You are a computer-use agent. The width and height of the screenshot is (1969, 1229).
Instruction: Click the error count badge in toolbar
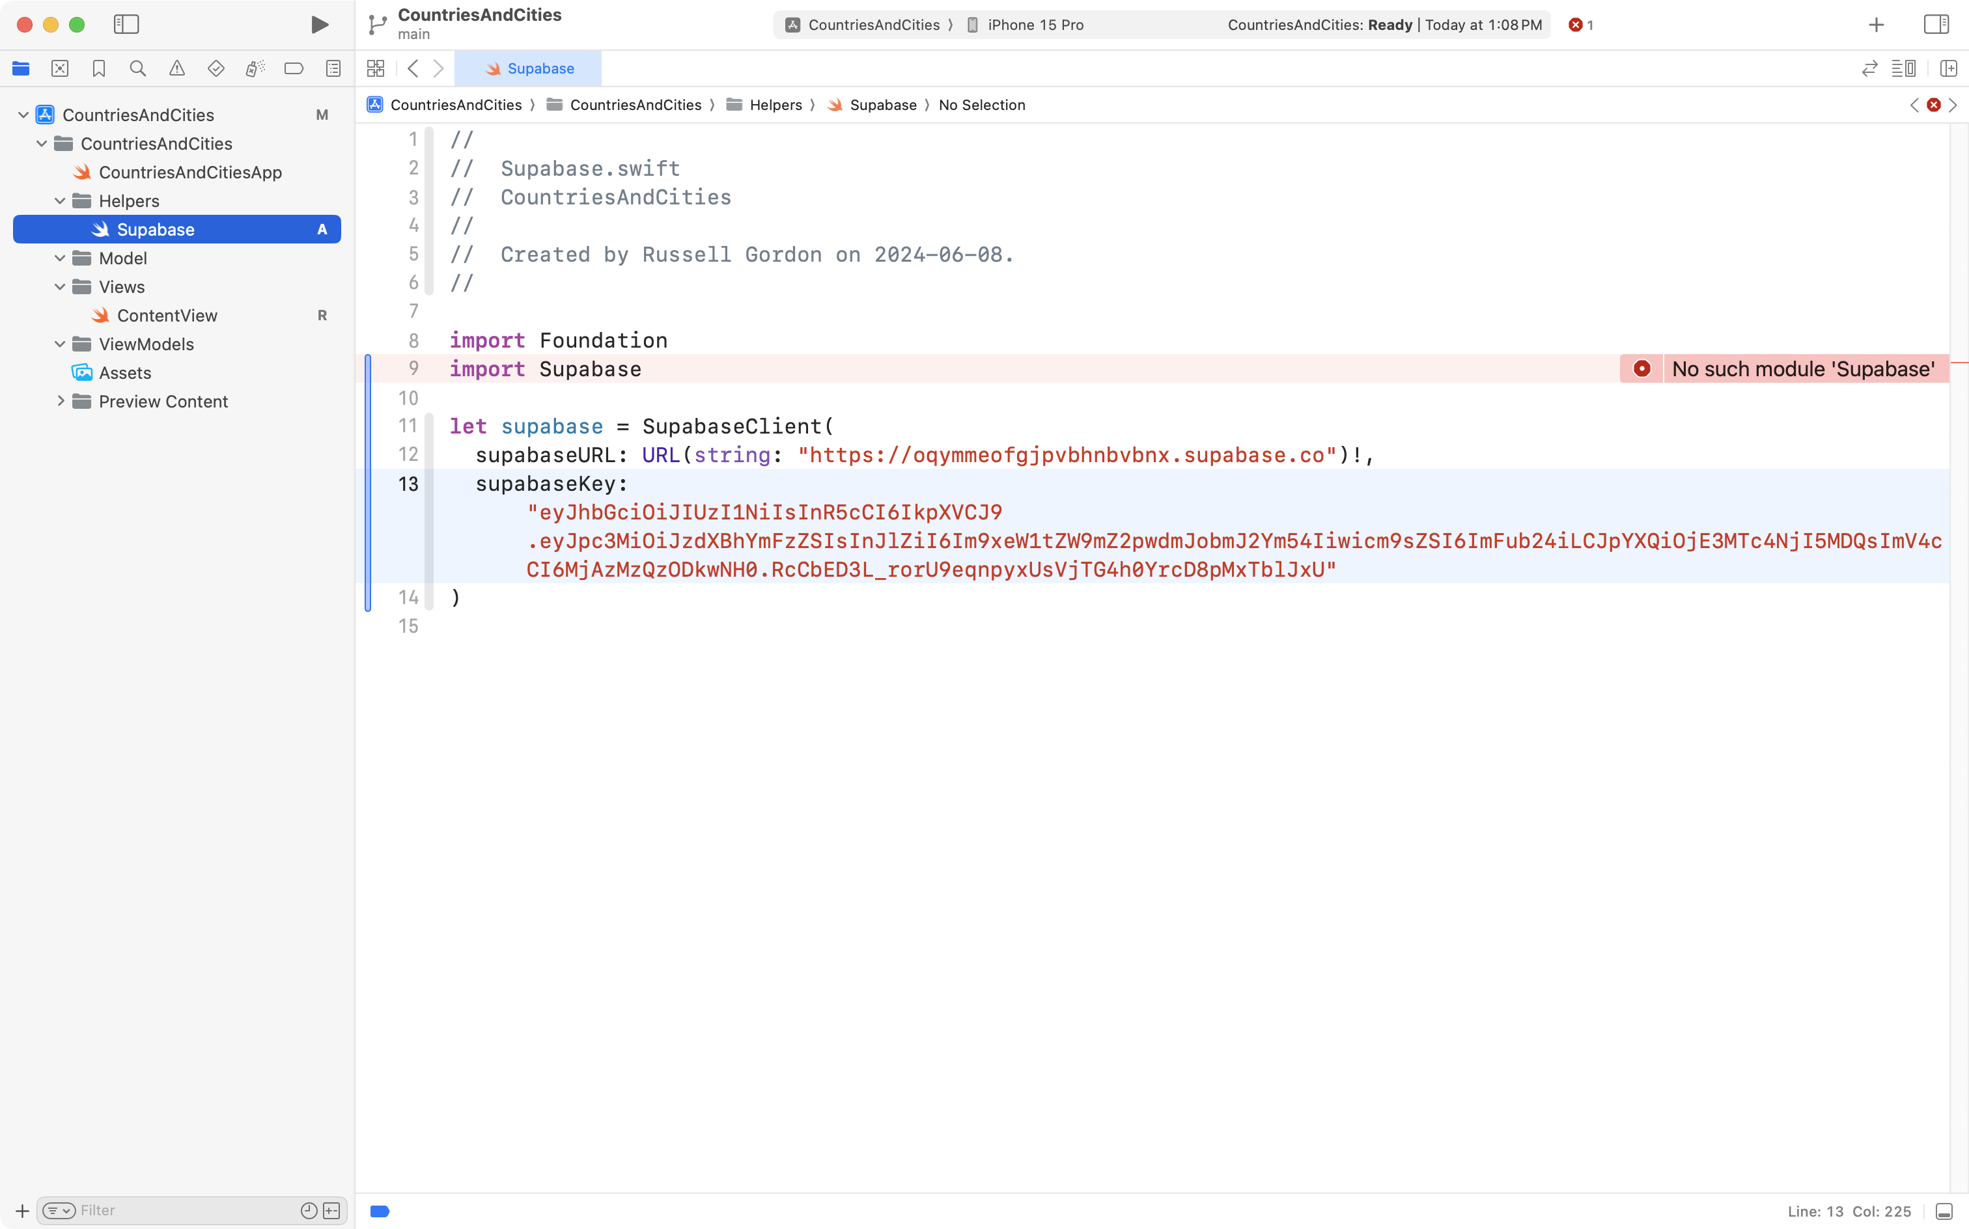[1580, 24]
